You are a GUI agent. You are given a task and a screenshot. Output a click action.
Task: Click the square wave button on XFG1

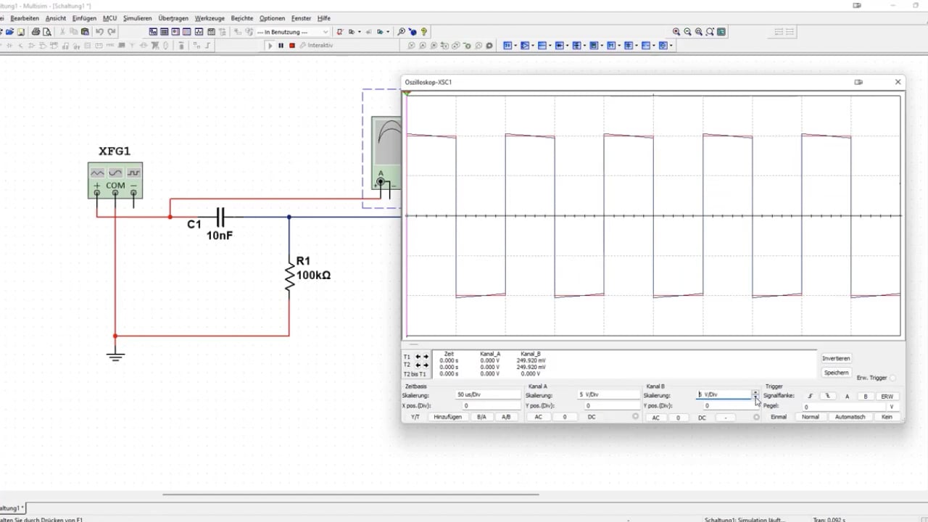[x=133, y=173]
